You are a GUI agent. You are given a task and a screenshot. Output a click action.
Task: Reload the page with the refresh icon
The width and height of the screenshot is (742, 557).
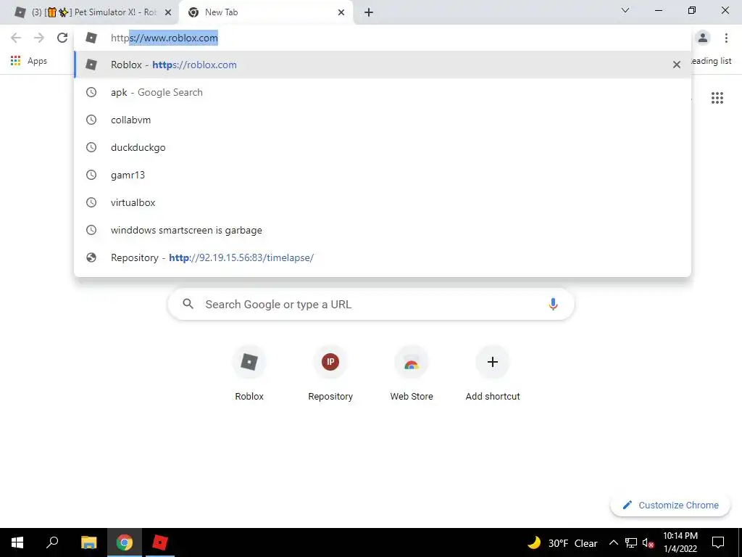(62, 38)
